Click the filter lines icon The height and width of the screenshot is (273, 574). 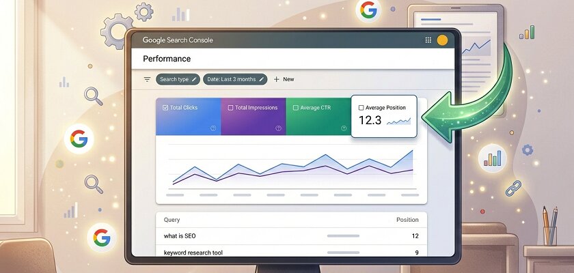tap(147, 79)
